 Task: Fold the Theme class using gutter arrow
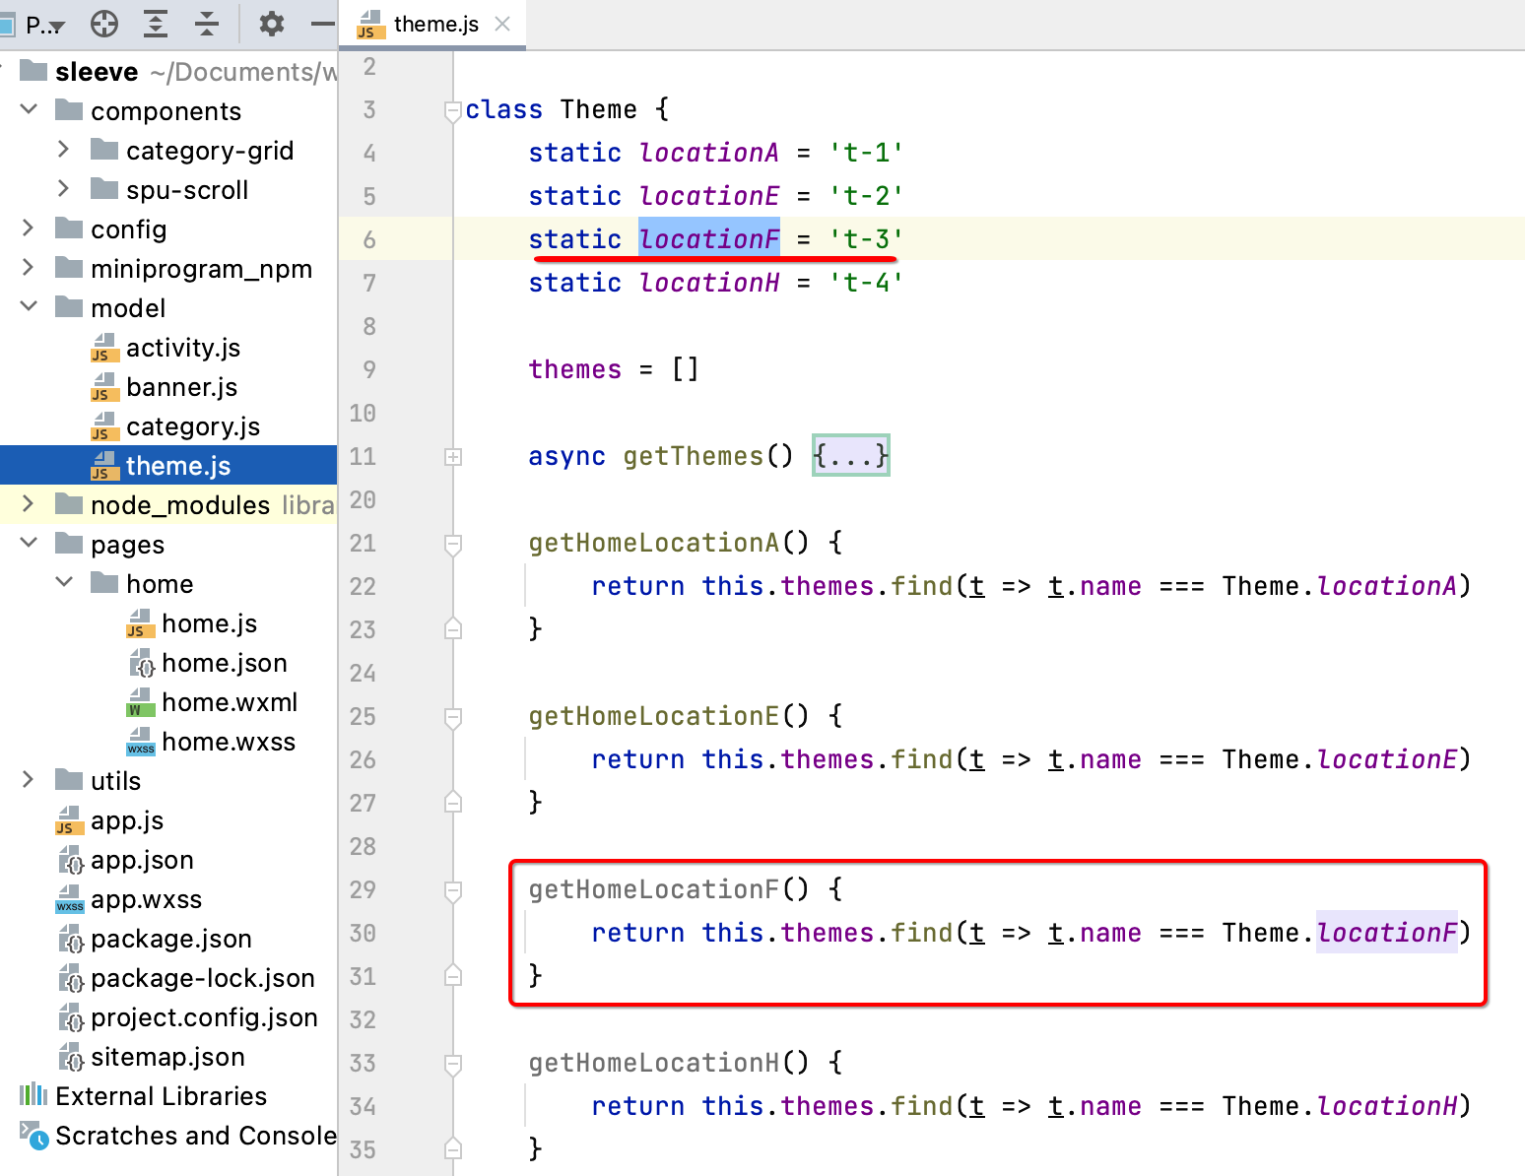pos(453,110)
